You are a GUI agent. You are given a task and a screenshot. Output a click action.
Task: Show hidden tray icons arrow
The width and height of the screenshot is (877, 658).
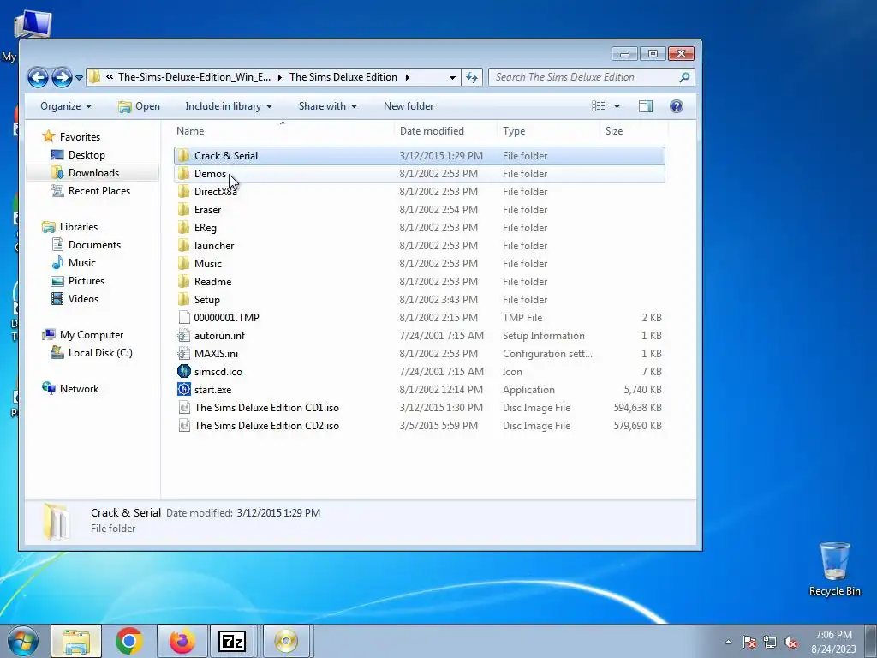pyautogui.click(x=728, y=642)
